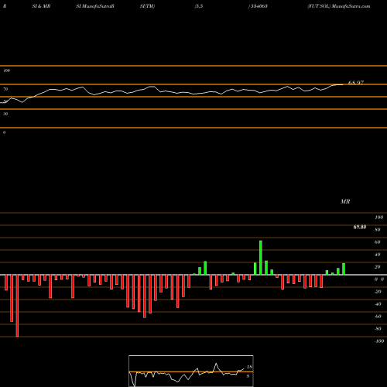The image size is (387, 387).
Task: Click the 40 label on MR axis
Action: (x=377, y=255)
